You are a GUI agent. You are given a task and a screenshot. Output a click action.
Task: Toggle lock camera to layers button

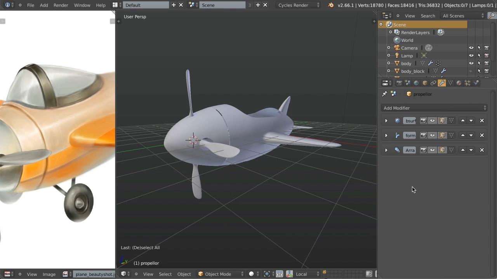(x=369, y=274)
